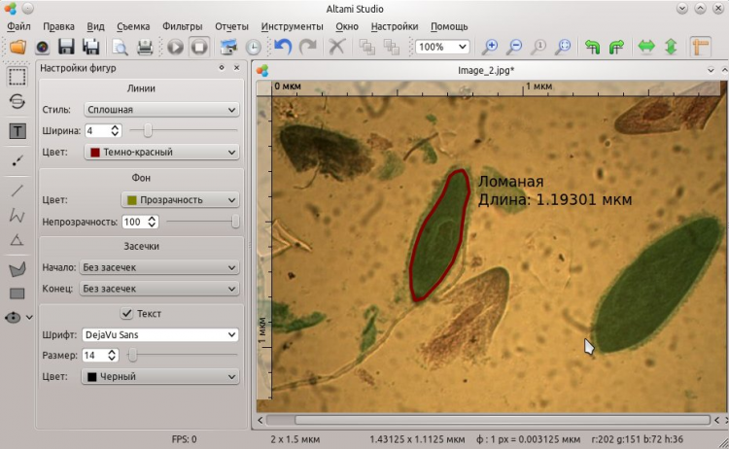Uncheck the Текст checkbox
Viewport: 729px width, 449px height.
[x=126, y=314]
